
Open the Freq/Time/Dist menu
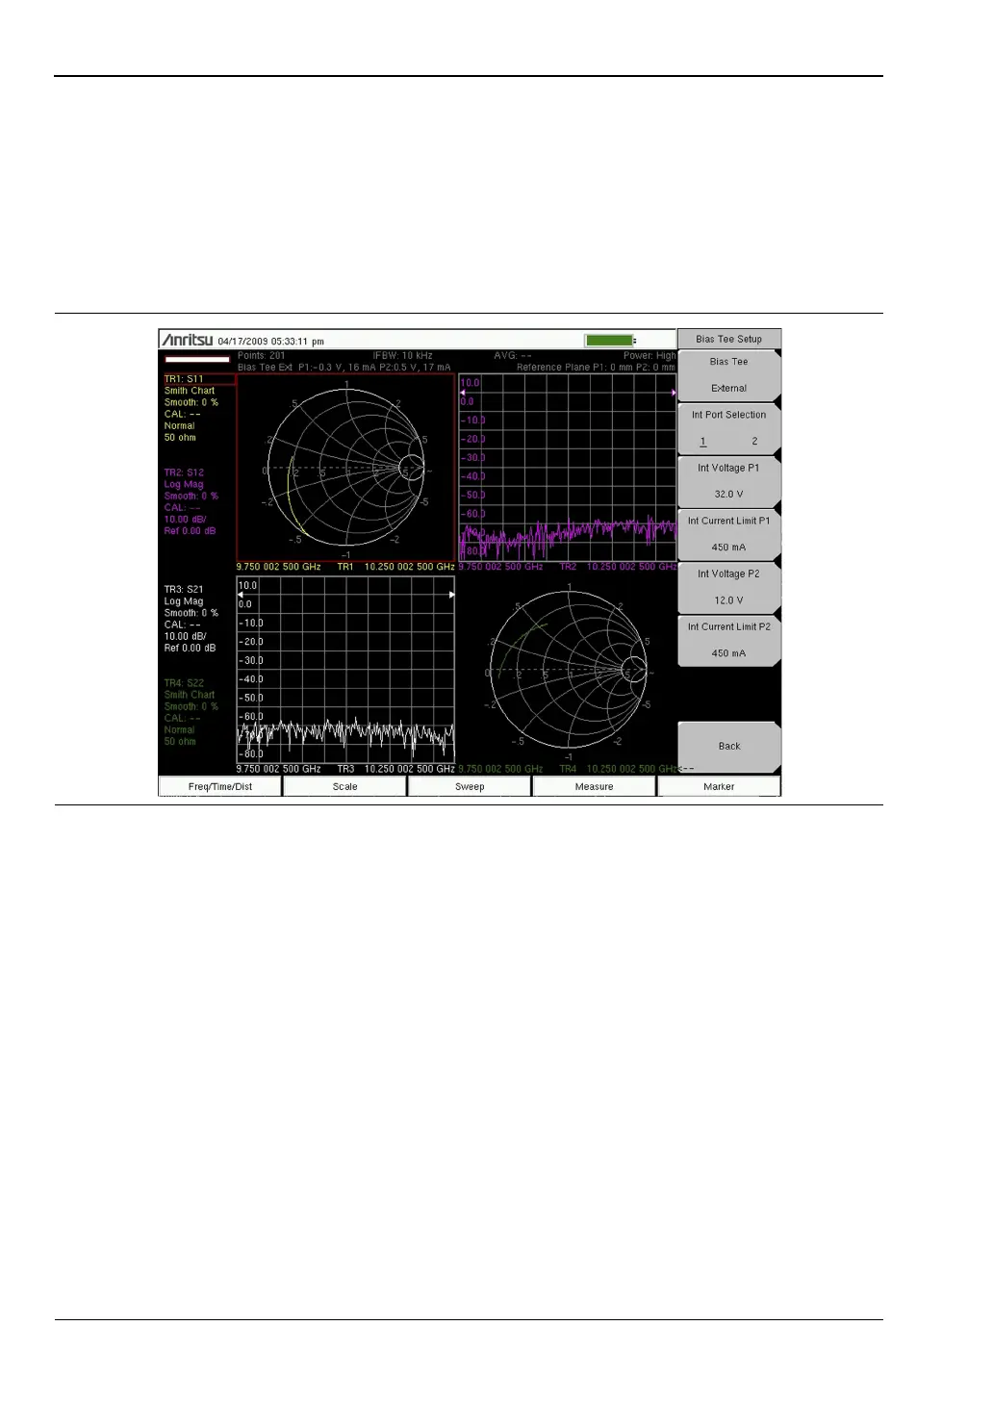coord(220,786)
